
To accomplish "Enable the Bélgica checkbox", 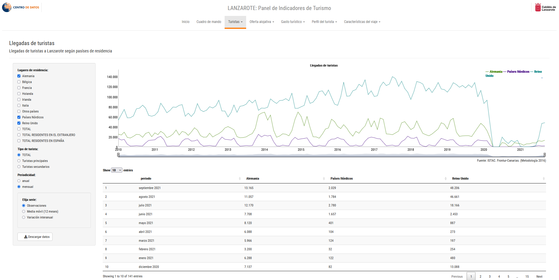I will (x=19, y=82).
